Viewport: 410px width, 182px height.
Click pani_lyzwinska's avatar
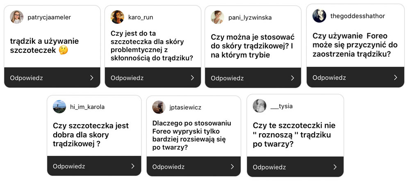217,17
